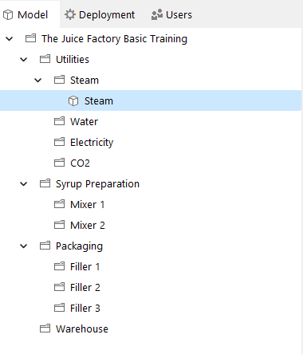Select the highlighted Steam model item
Viewport: 303px width, 354px height.
[151, 100]
